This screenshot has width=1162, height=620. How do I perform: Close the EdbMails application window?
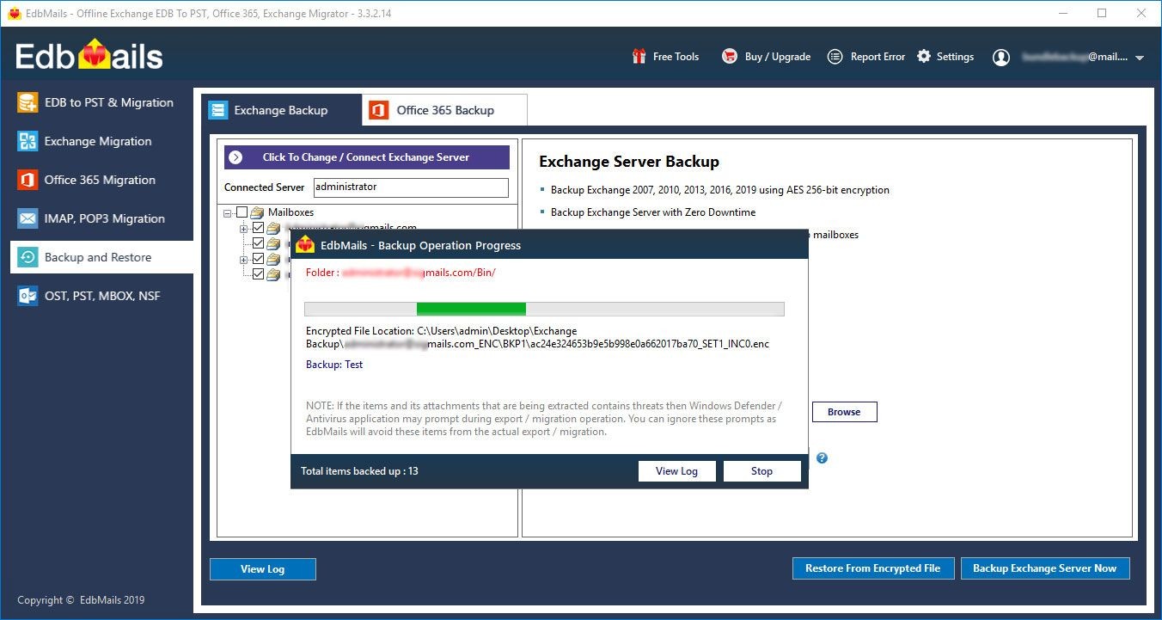(1141, 14)
